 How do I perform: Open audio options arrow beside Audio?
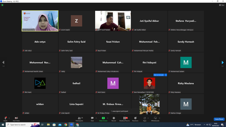pyautogui.click(x=9, y=118)
